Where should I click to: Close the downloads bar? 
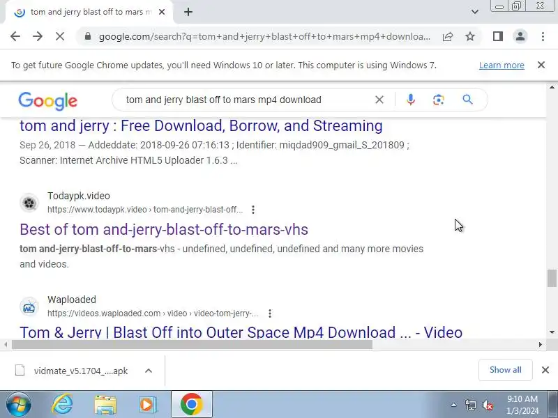click(x=545, y=370)
